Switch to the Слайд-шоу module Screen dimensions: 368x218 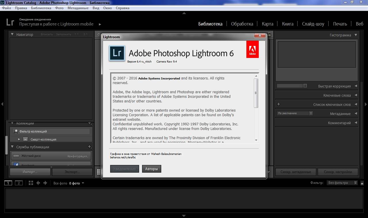click(313, 24)
